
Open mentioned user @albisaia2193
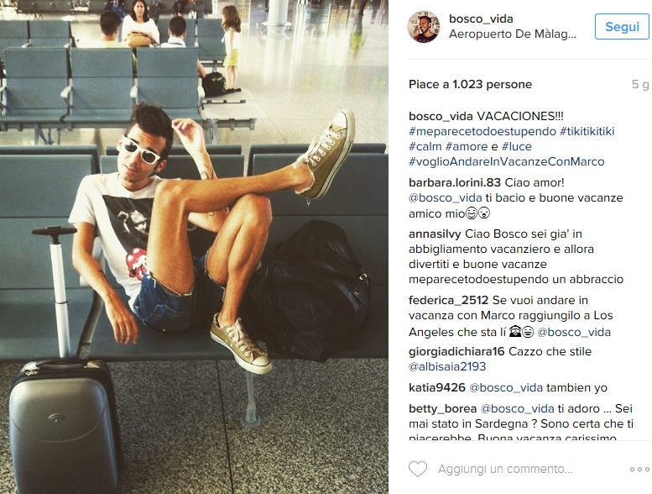coord(447,366)
